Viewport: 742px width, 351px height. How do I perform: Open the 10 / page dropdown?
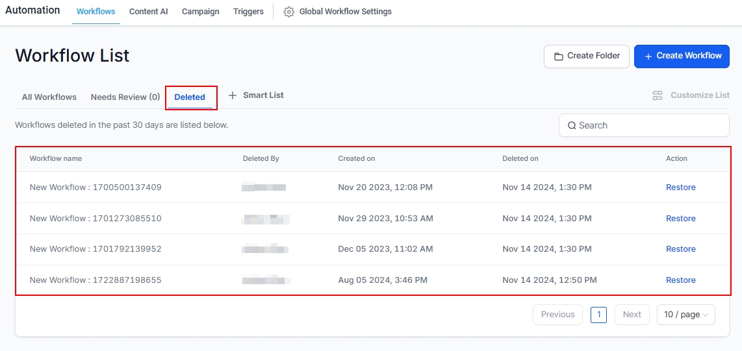point(685,315)
